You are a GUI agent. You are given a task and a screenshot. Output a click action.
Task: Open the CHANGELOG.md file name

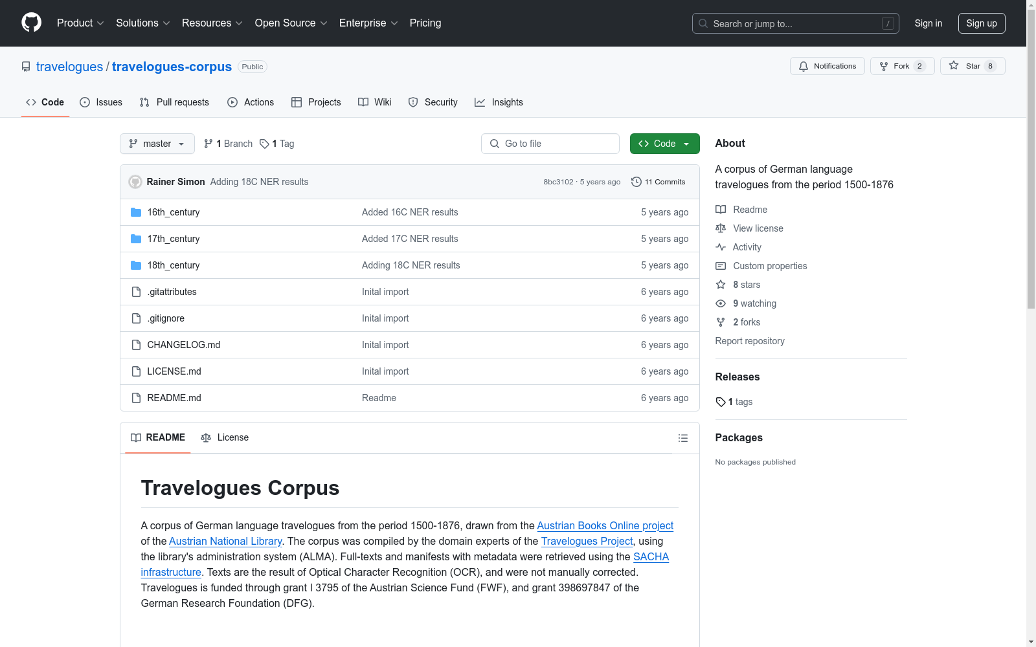(184, 345)
